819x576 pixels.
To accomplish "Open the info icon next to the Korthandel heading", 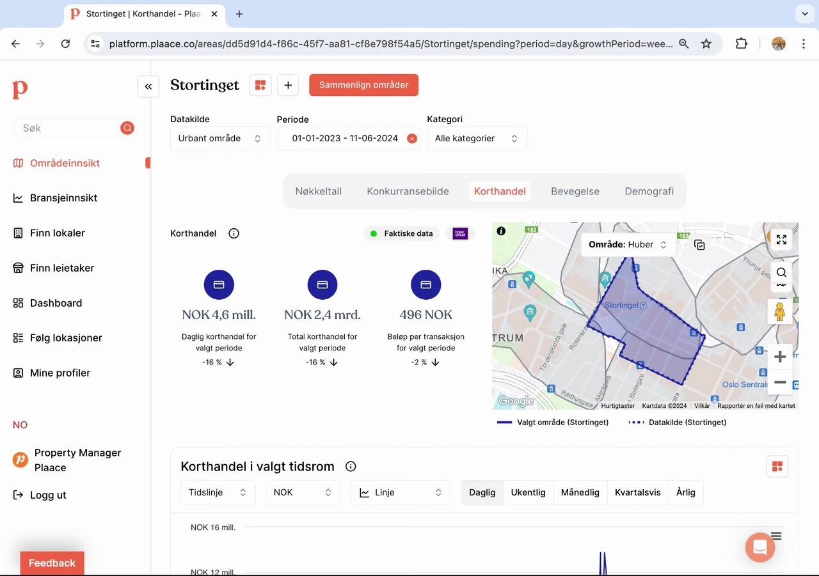I will coord(234,233).
